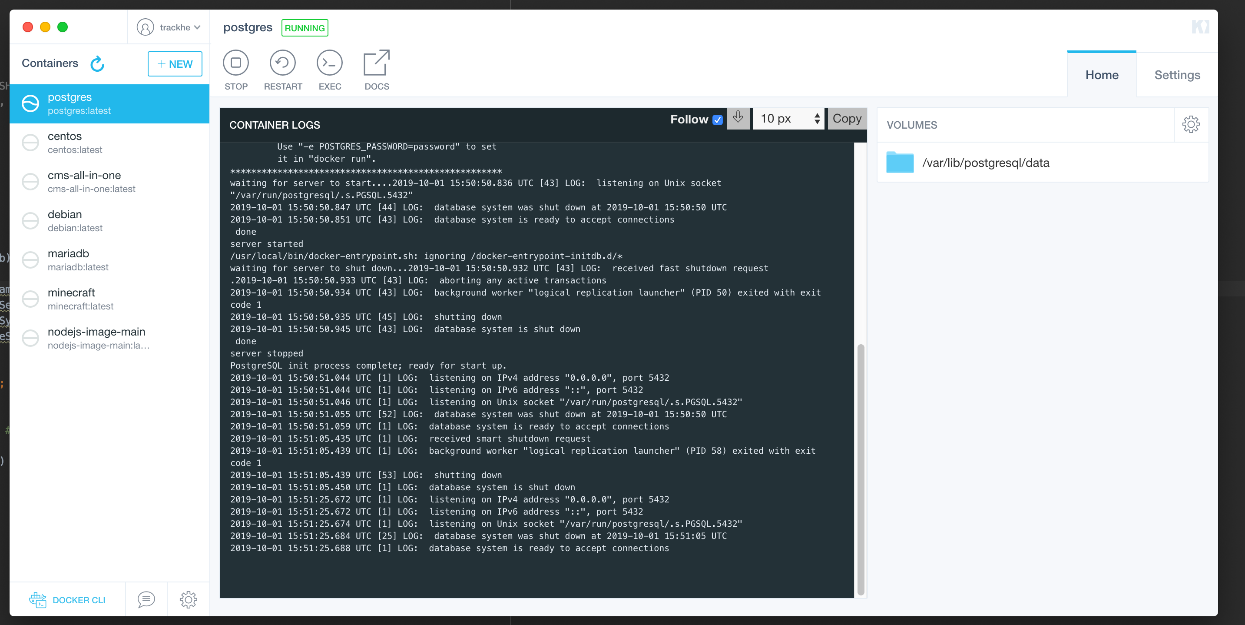
Task: Refresh the Containers list
Action: (x=98, y=63)
